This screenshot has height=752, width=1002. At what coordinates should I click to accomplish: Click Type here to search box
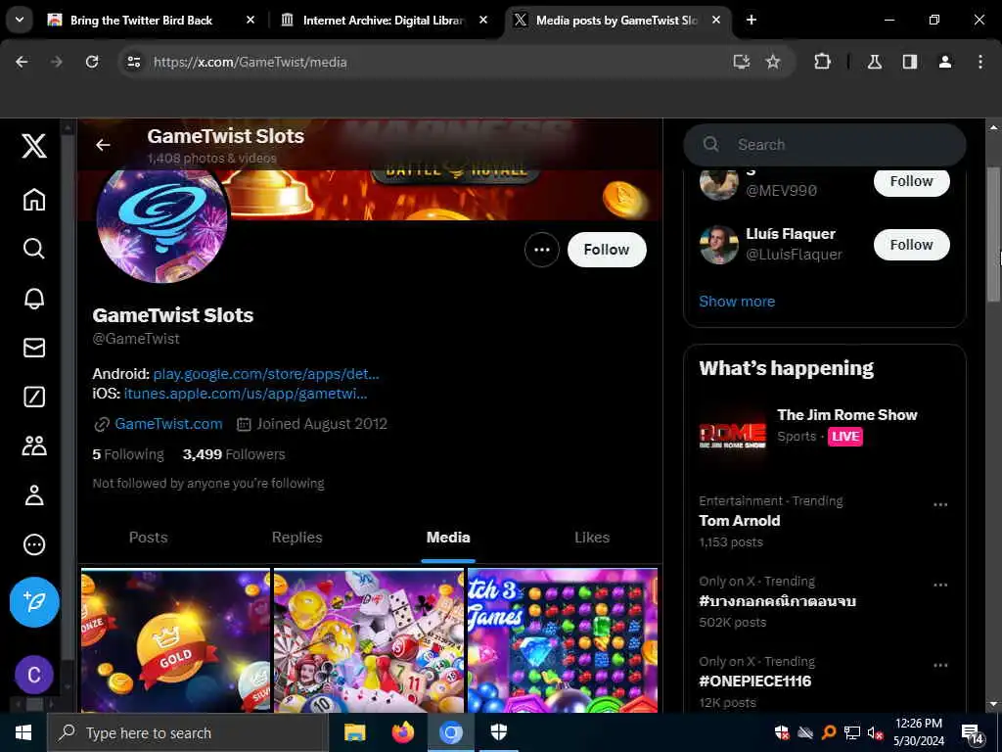tap(188, 732)
